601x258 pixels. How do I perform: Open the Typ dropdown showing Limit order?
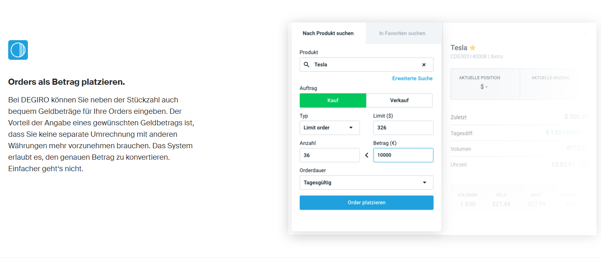[329, 128]
